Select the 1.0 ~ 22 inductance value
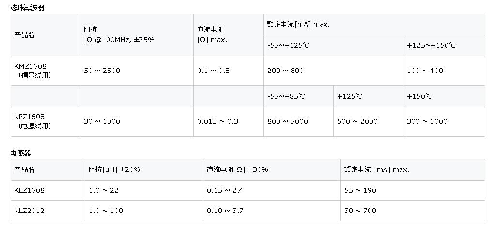The height and width of the screenshot is (226, 493). (x=104, y=190)
